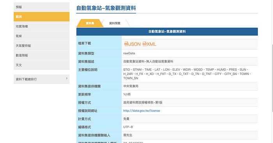Viewport: 273px width, 143px height.
Task: Open the 地震海嘯 sidebar category
Action: click(41, 26)
